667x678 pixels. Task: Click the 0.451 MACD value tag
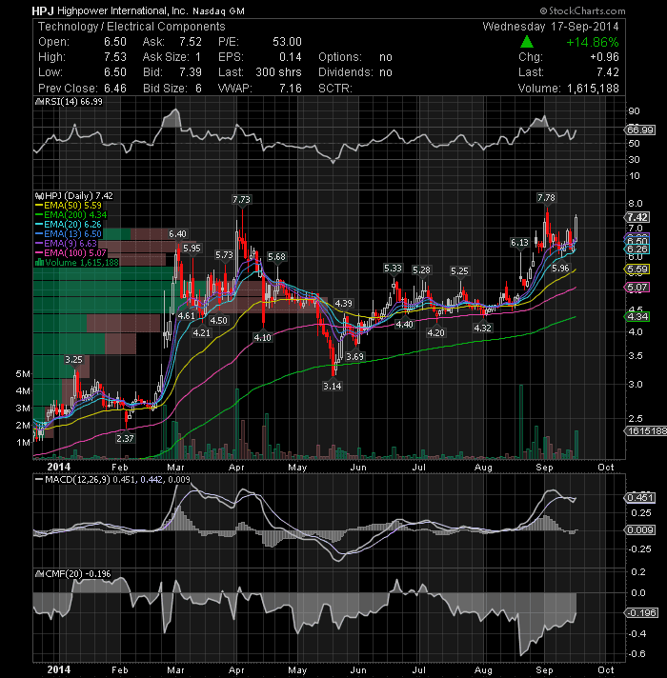point(640,498)
